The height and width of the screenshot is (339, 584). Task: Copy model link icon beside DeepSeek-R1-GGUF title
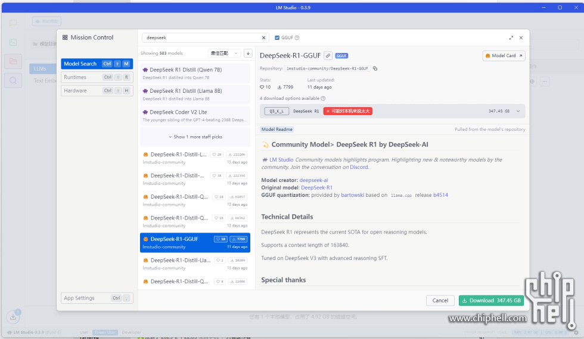[x=328, y=56]
